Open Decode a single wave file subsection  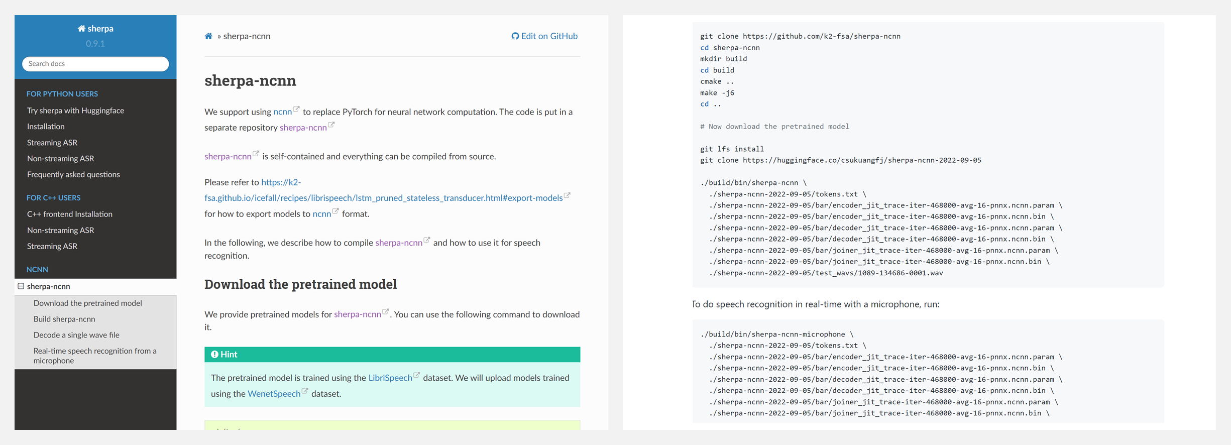click(x=76, y=335)
